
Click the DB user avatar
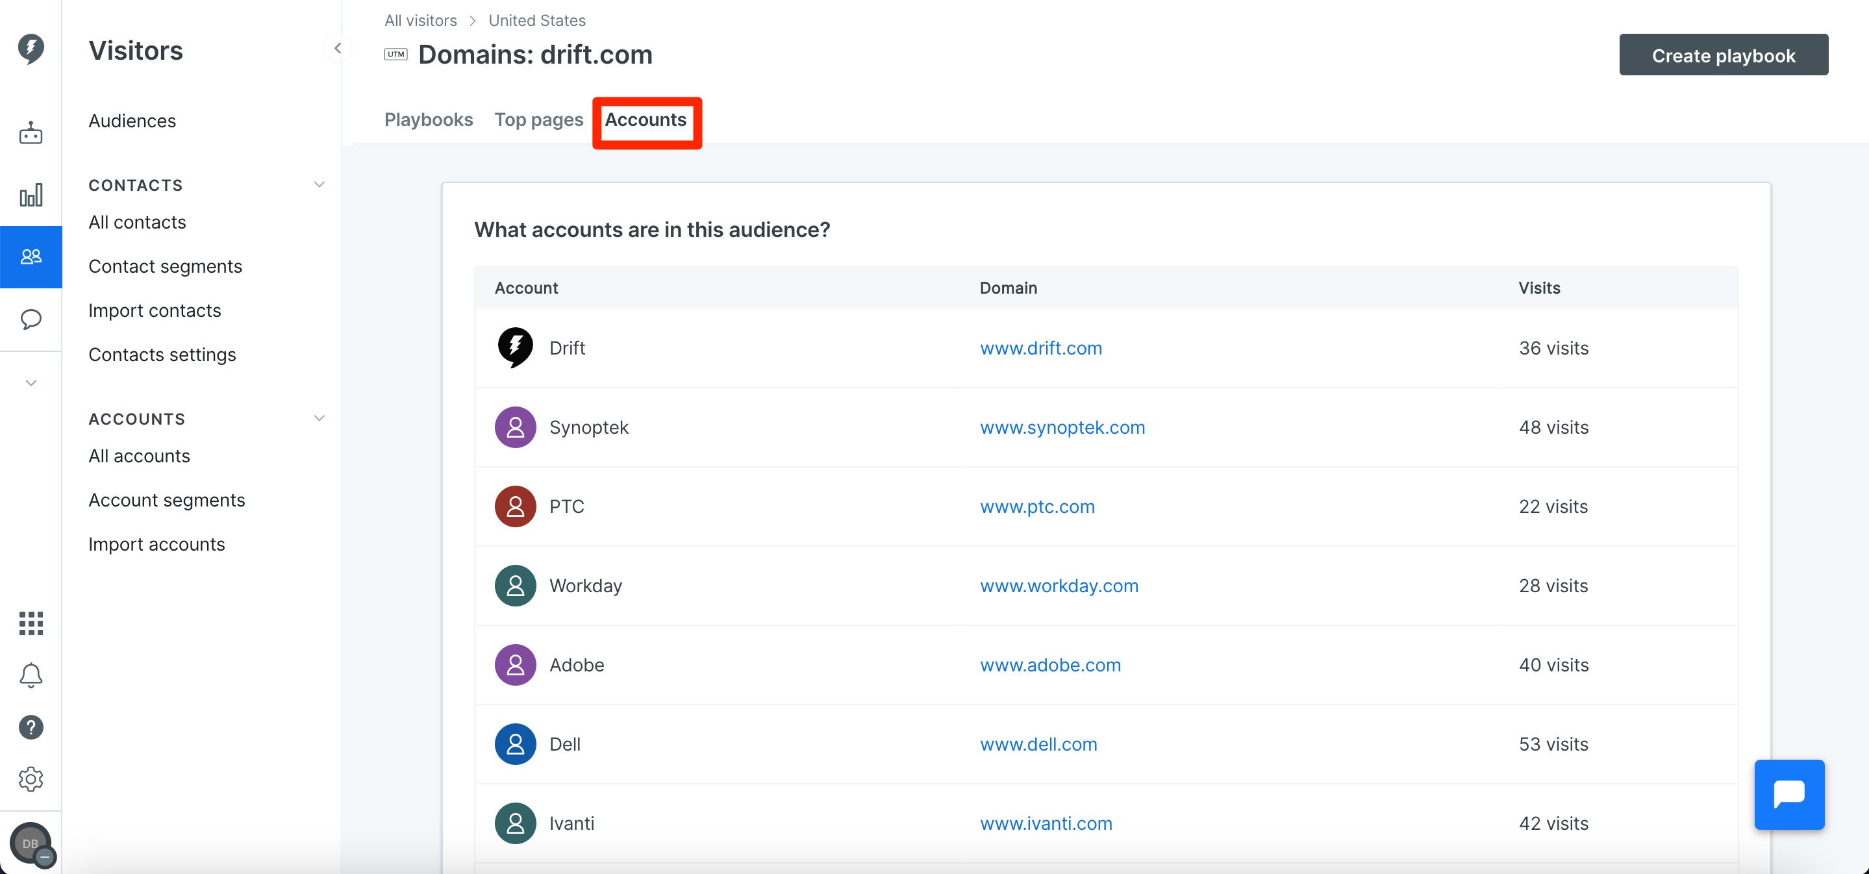[31, 843]
